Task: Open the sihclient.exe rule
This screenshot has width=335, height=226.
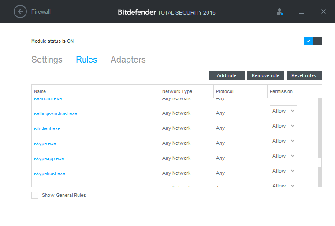Action: pos(47,128)
